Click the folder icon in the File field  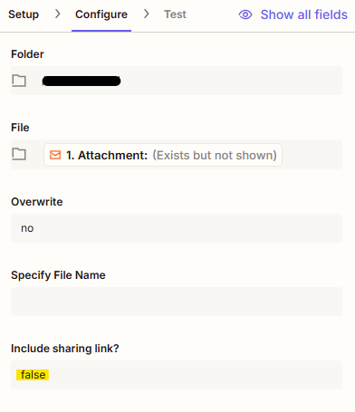19,154
